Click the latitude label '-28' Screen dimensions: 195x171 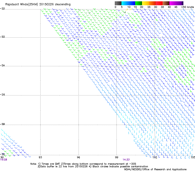click(2, 124)
